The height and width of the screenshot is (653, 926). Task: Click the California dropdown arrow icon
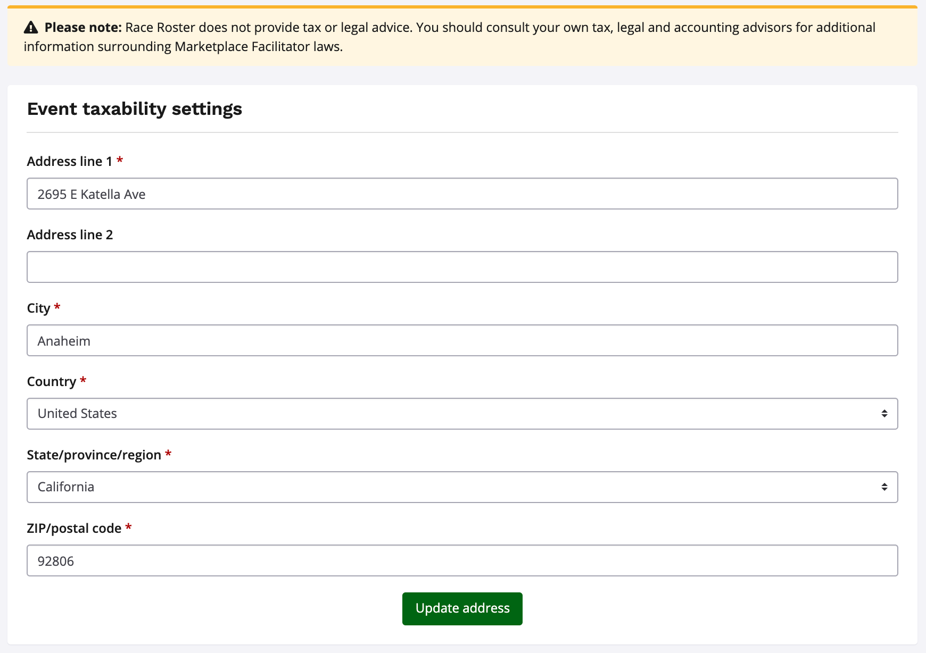point(884,487)
